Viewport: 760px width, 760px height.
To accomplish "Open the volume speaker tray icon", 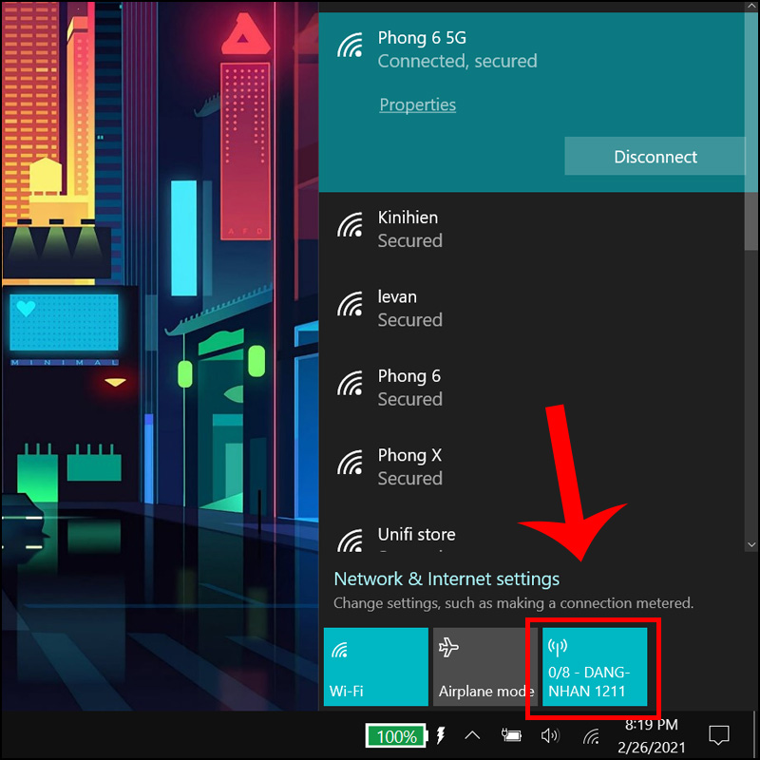I will pyautogui.click(x=550, y=735).
